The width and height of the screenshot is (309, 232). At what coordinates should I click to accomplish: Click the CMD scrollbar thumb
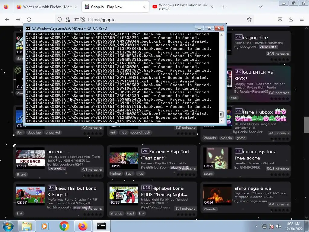tap(221, 114)
